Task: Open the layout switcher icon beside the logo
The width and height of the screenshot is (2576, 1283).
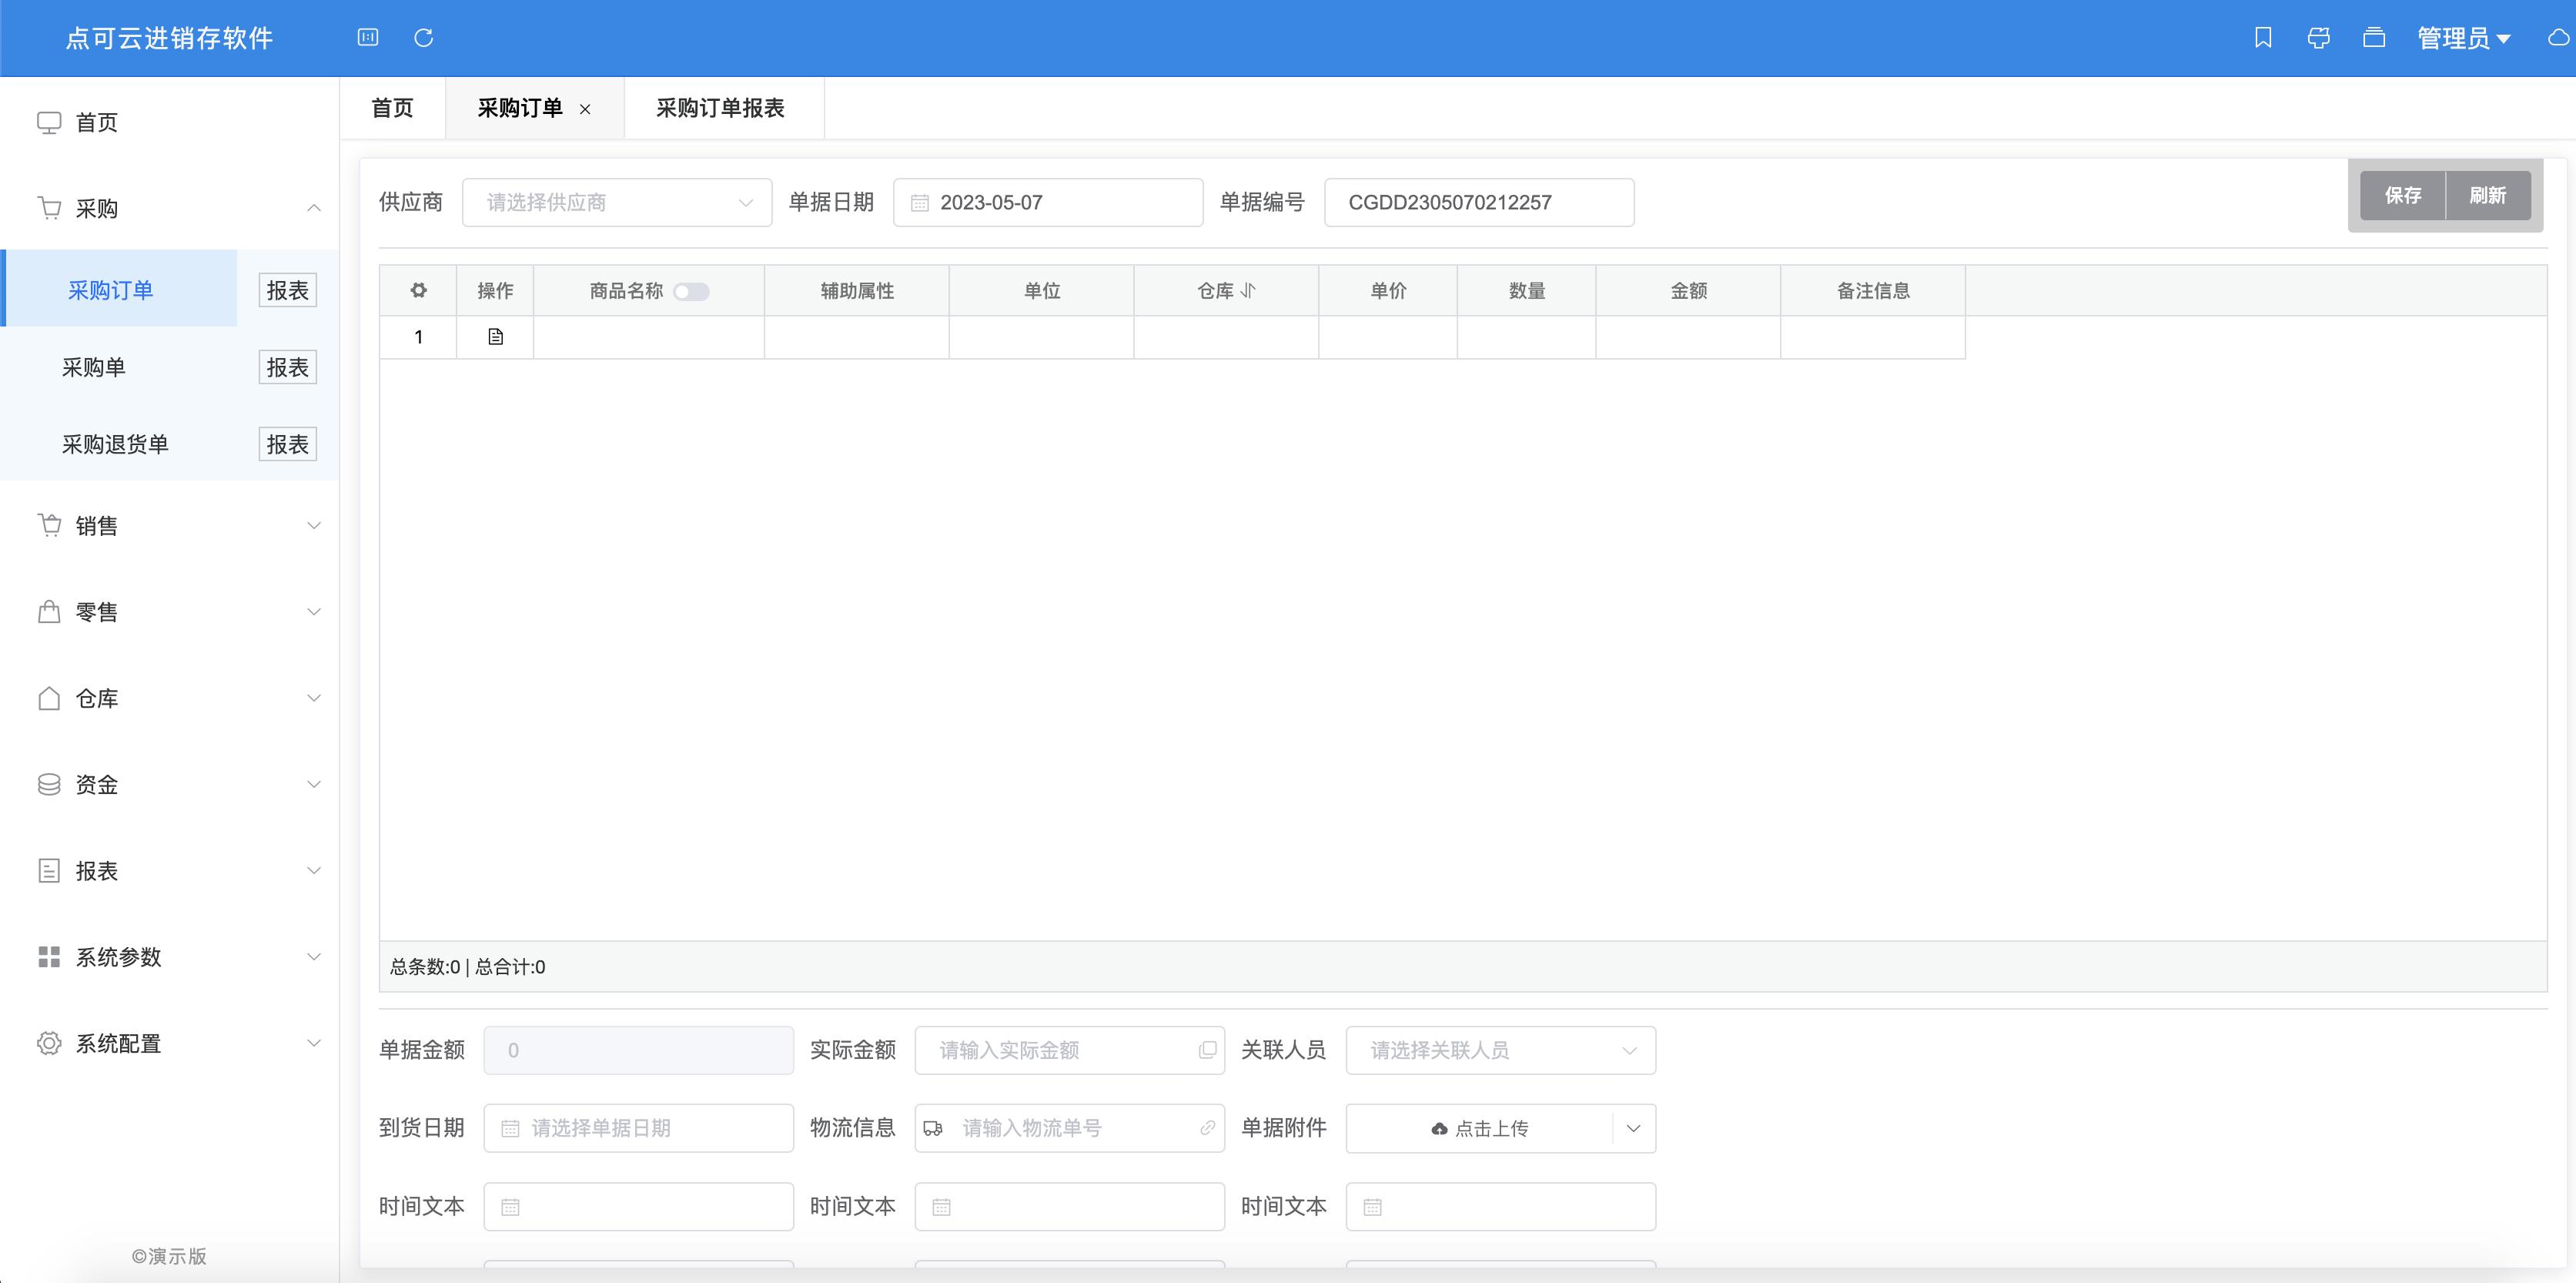Action: pyautogui.click(x=368, y=38)
